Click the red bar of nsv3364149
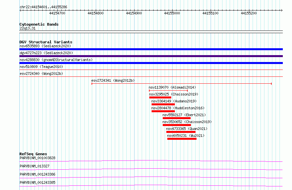Viewport: 292px width, 190px height. pyautogui.click(x=163, y=104)
